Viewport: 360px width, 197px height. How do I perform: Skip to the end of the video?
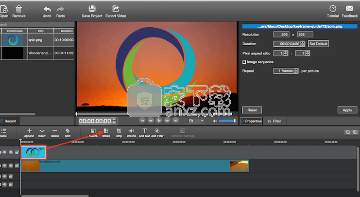(x=176, y=121)
